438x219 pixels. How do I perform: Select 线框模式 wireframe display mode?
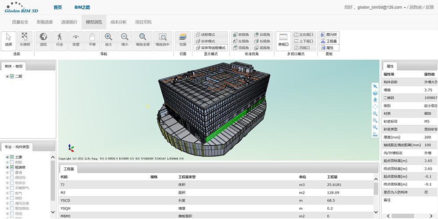coord(210,35)
